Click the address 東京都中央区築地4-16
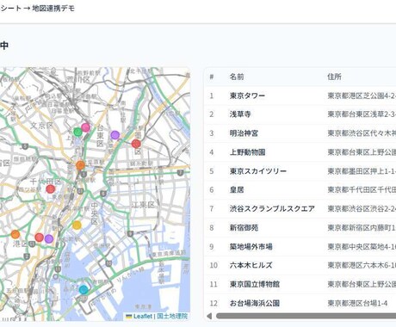Viewport: 396px width, 327px height. 362,246
